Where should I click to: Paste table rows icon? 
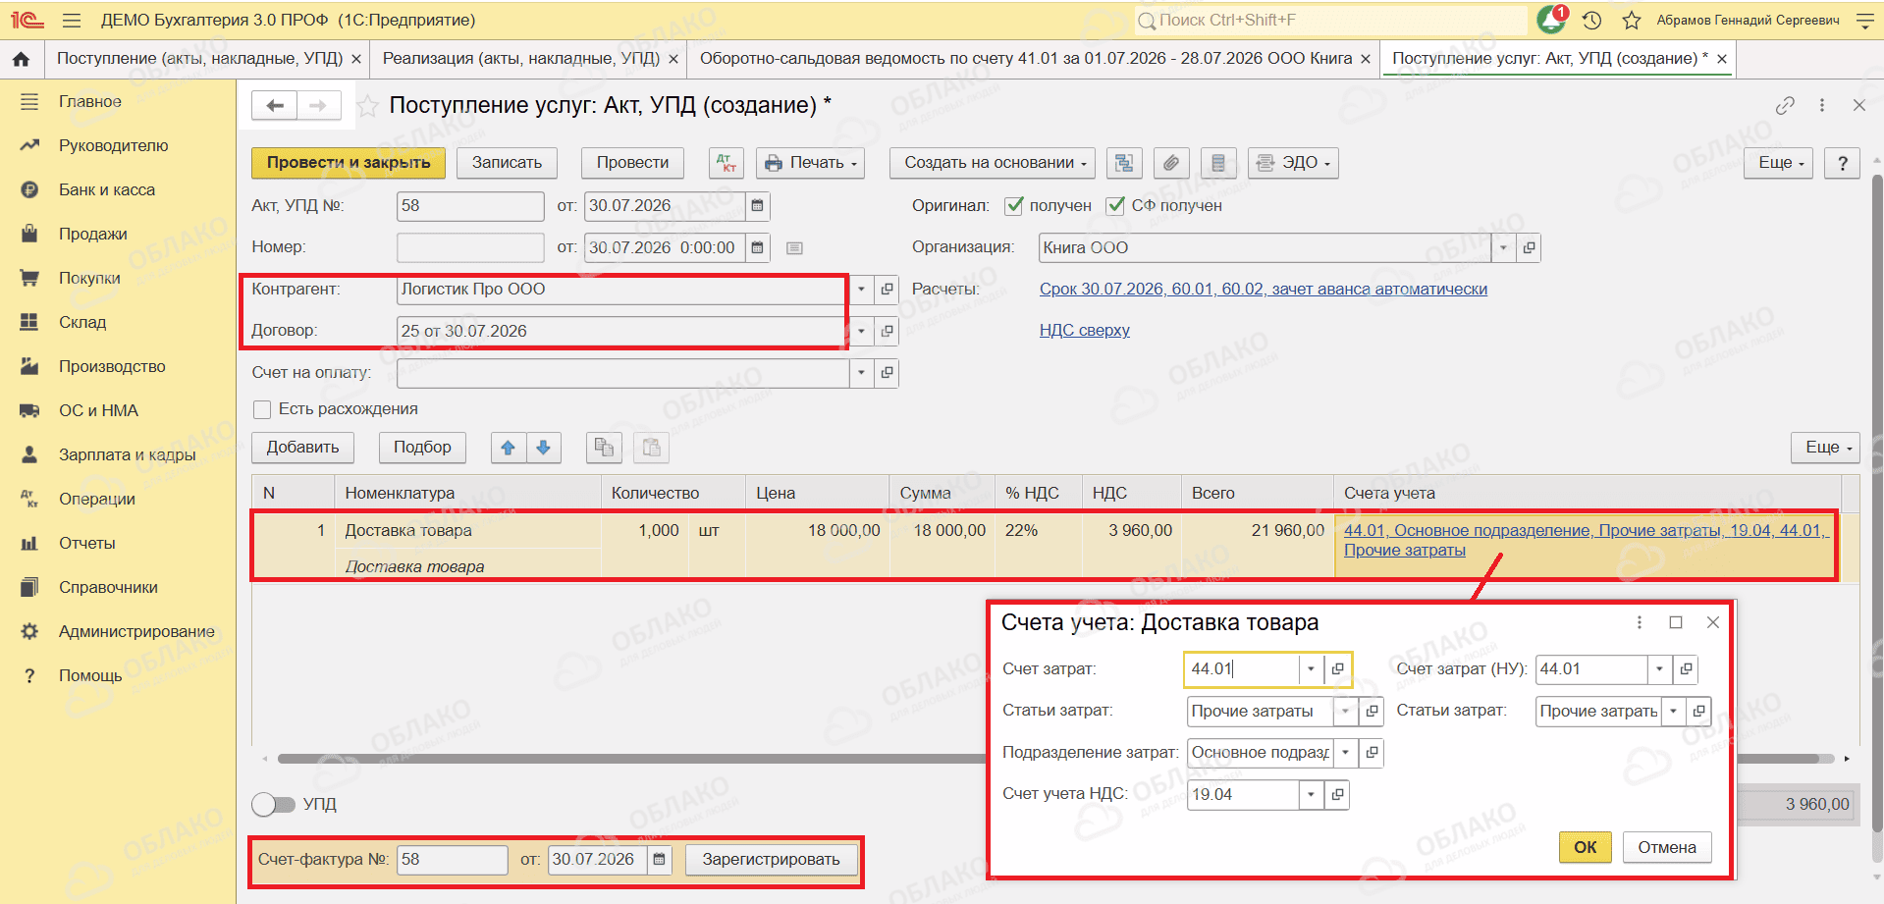point(651,448)
